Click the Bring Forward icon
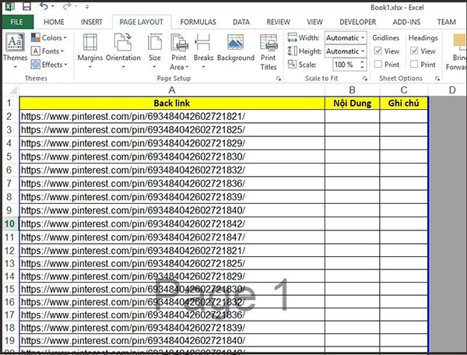Viewport: 467px width, 355px height. (x=459, y=42)
